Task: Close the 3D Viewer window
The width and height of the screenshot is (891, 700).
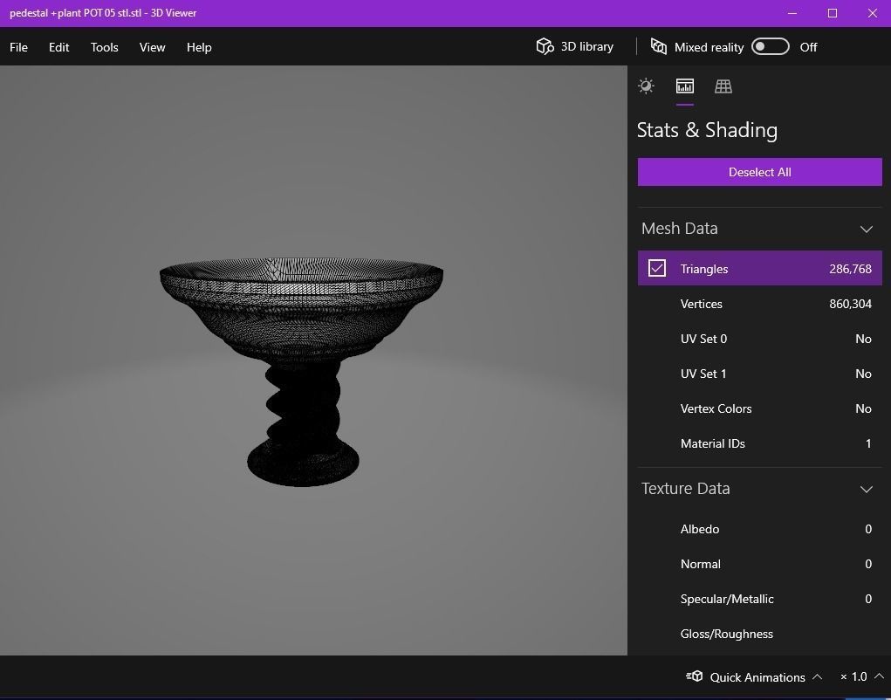Action: pos(873,13)
